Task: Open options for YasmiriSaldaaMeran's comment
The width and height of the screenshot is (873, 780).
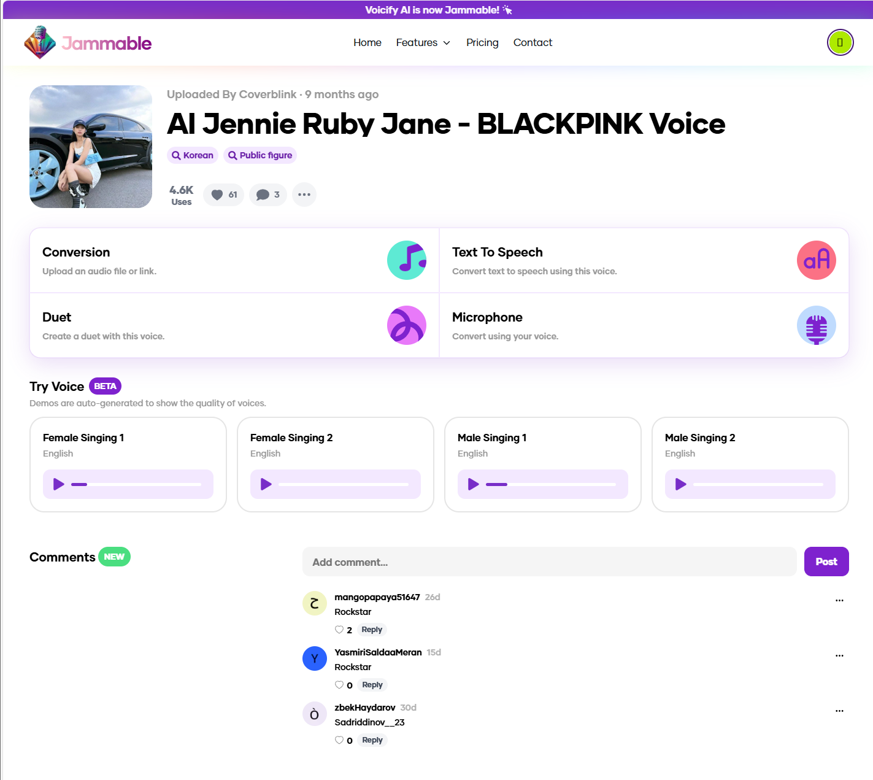Action: click(839, 655)
